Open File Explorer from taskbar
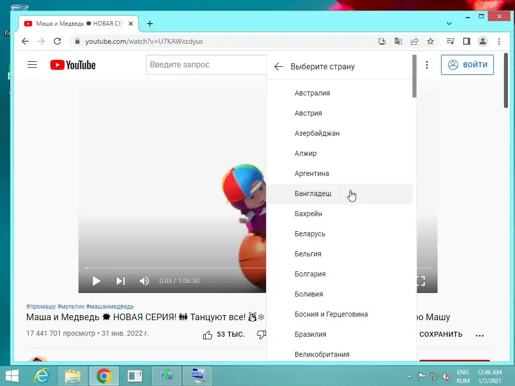This screenshot has height=386, width=515. [73, 376]
